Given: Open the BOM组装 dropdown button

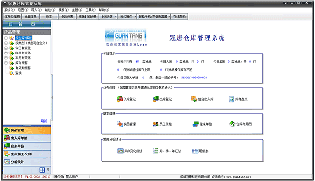Looking at the screenshot, I should [108, 16].
